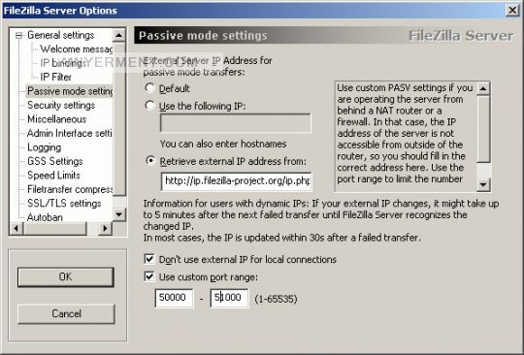Open the Welcome message page
This screenshot has width=524, height=355.
click(x=77, y=49)
